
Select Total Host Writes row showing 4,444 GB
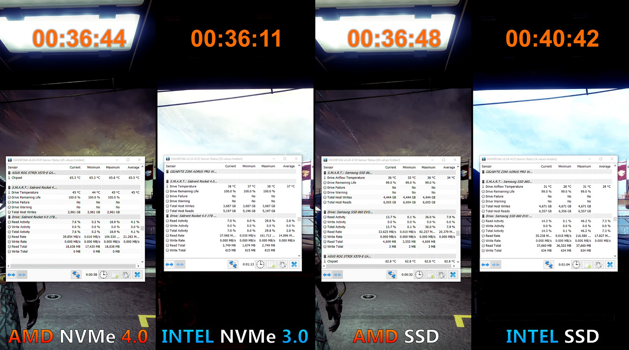click(x=389, y=197)
